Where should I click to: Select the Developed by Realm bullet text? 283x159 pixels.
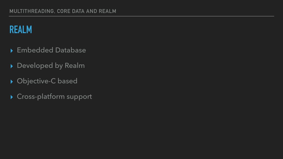click(x=51, y=66)
